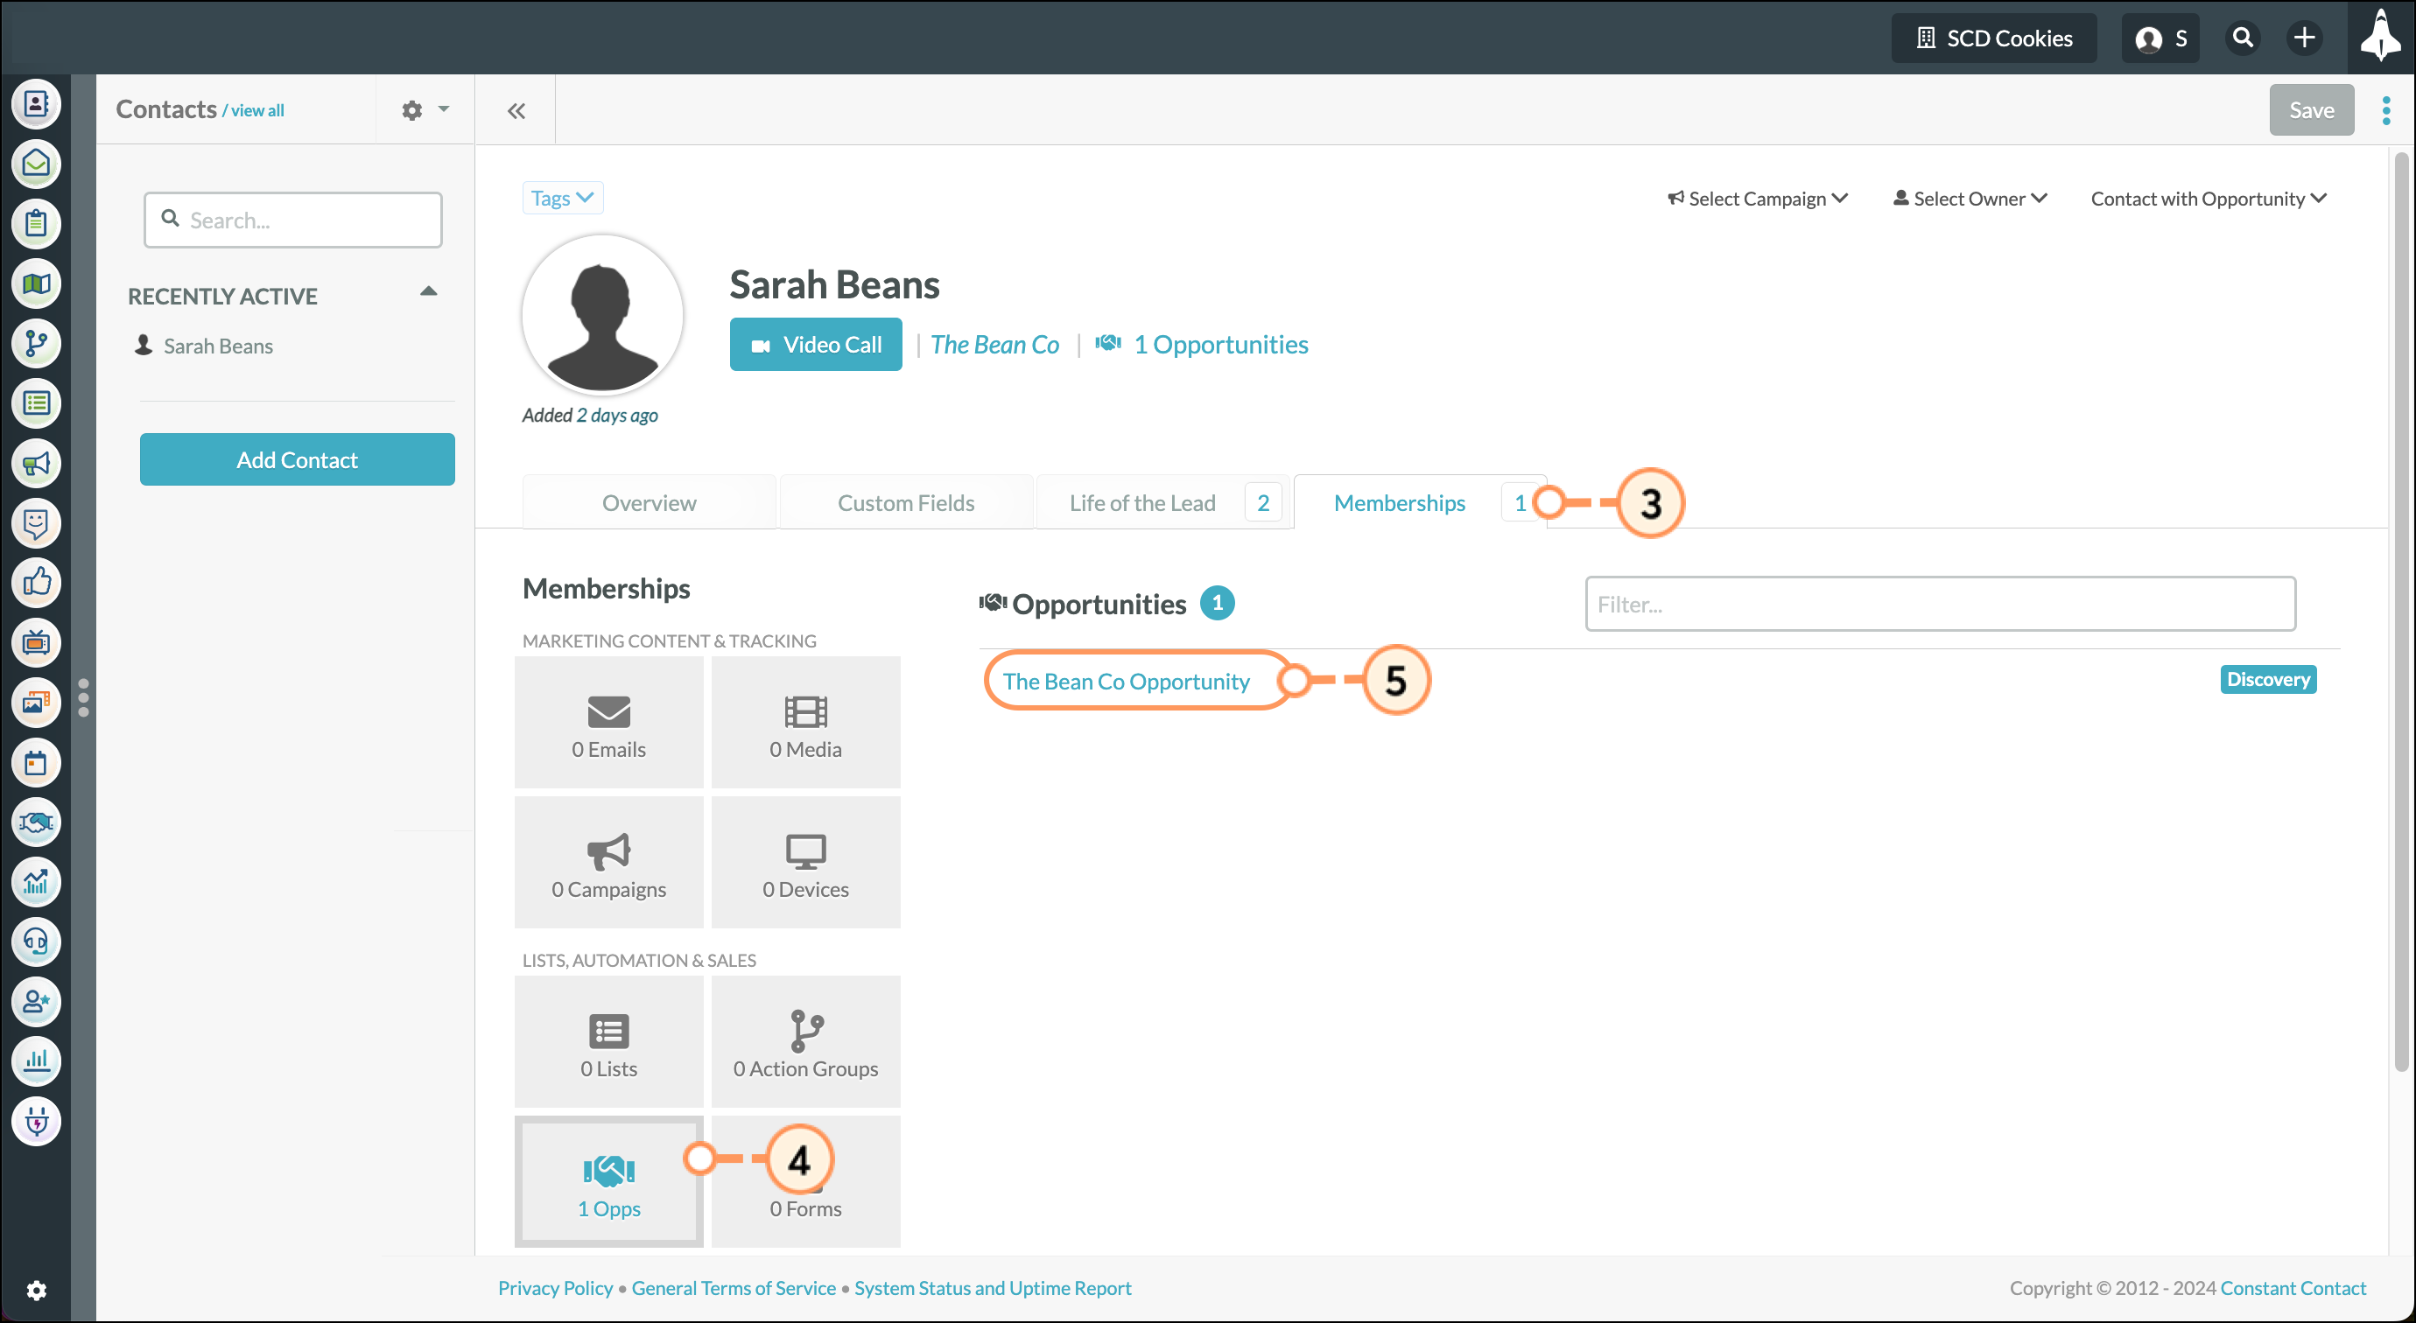
Task: Open the SCD Cookies account selector
Action: [1994, 38]
